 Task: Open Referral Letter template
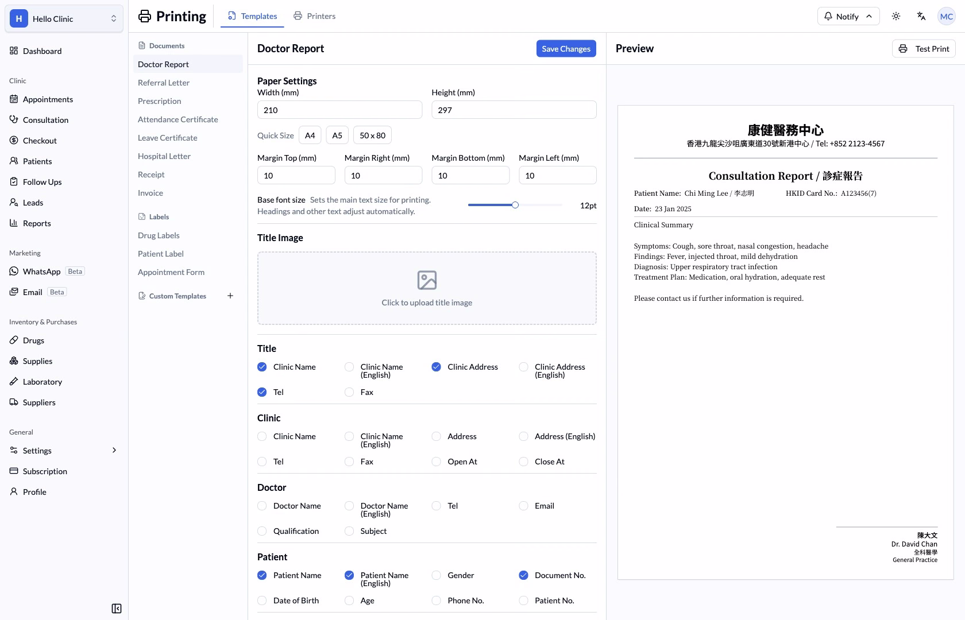pyautogui.click(x=188, y=83)
